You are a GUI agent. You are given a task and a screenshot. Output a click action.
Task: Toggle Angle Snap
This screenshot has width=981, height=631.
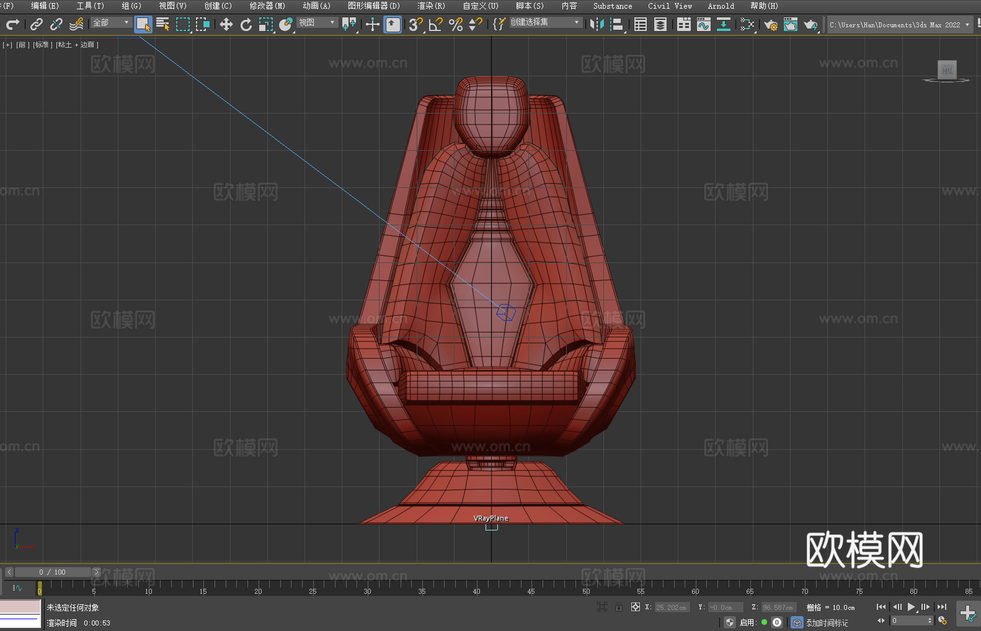tap(436, 24)
